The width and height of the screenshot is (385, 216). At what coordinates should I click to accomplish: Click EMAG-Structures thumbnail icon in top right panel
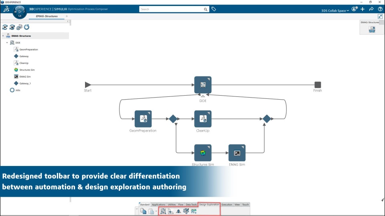click(372, 30)
